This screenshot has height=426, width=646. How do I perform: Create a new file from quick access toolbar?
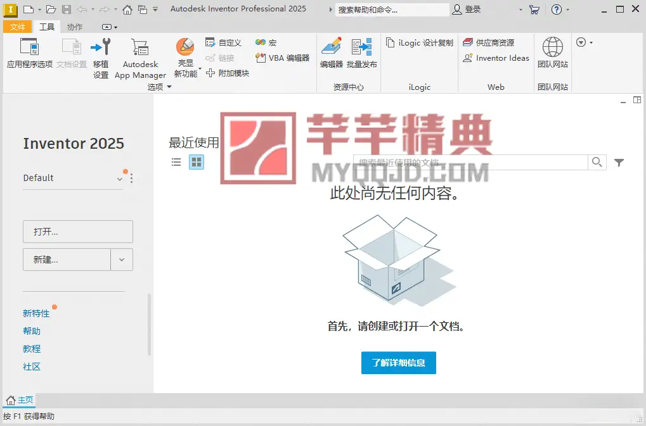click(29, 9)
